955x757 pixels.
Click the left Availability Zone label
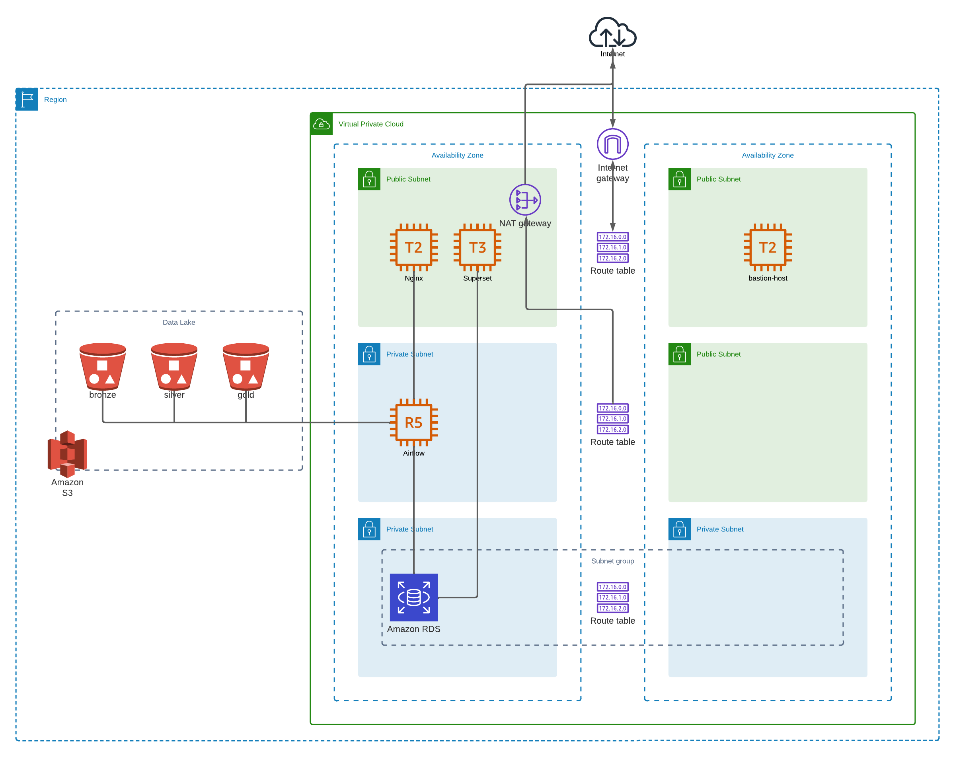(x=457, y=156)
